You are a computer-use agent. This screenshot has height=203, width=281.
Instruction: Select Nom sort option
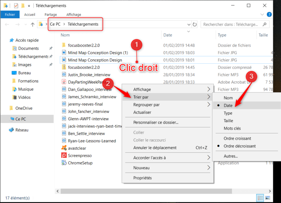[x=228, y=98]
